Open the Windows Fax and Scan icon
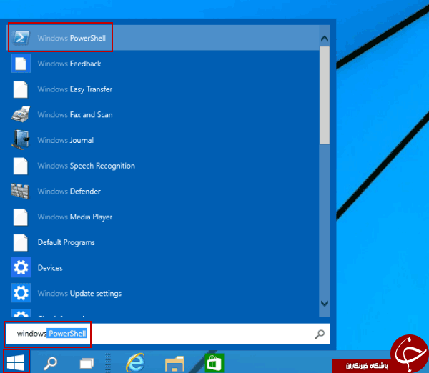 point(21,114)
